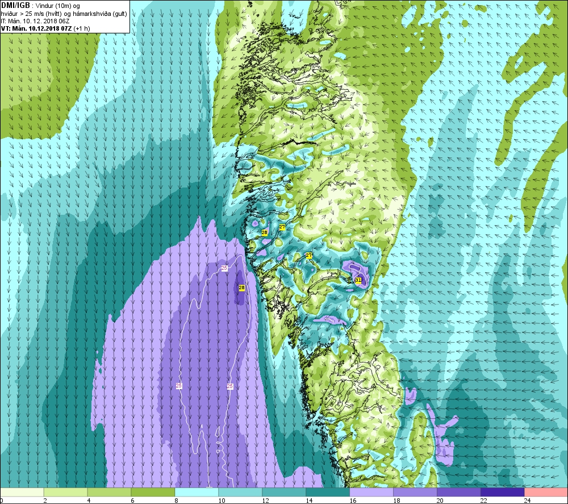Click the '25' contour label at the top of the white gust contour
The image size is (568, 504).
tap(224, 268)
